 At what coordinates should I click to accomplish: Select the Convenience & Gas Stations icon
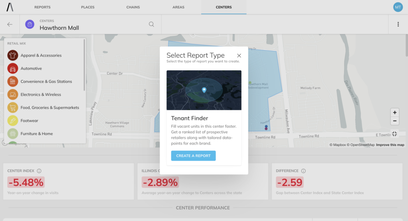tap(13, 81)
